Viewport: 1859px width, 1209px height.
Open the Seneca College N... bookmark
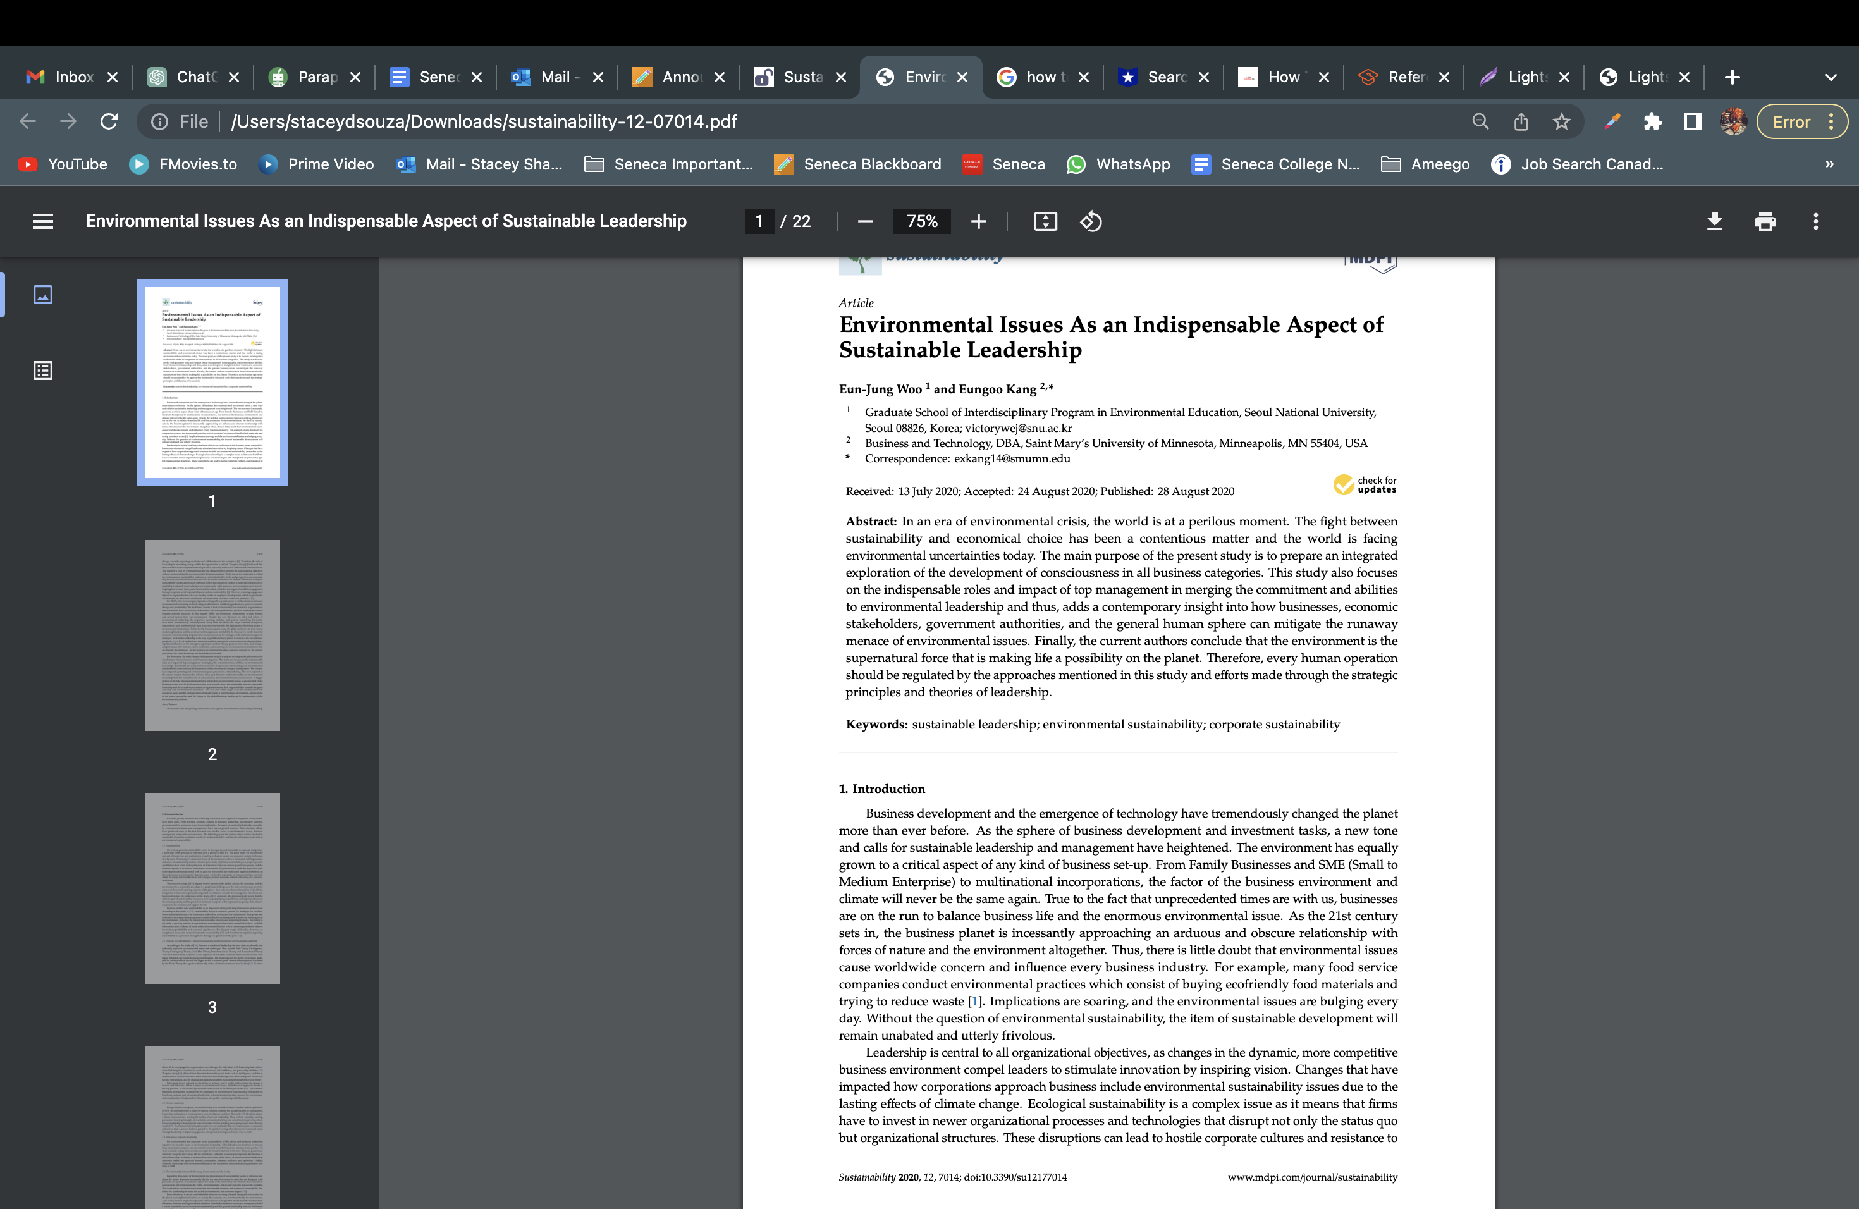1275,164
